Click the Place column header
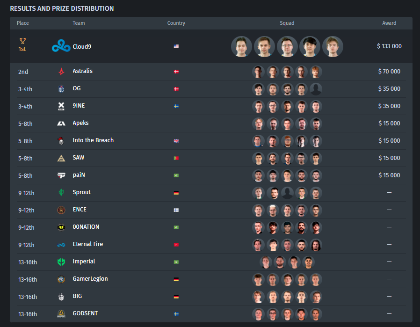Viewport: 420px width, 327px height. point(23,23)
